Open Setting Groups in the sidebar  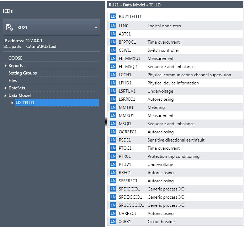click(22, 73)
